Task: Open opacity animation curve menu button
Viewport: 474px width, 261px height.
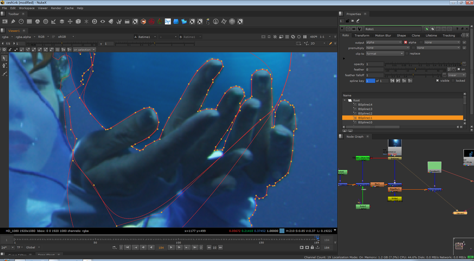Action: tap(464, 64)
